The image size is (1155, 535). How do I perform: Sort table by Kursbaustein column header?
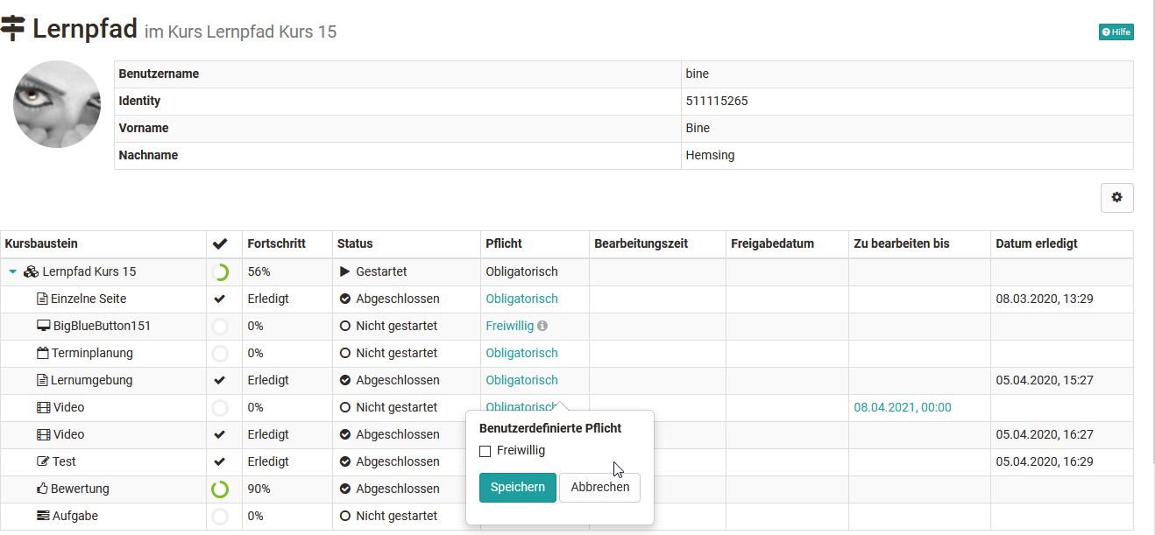pyautogui.click(x=41, y=244)
